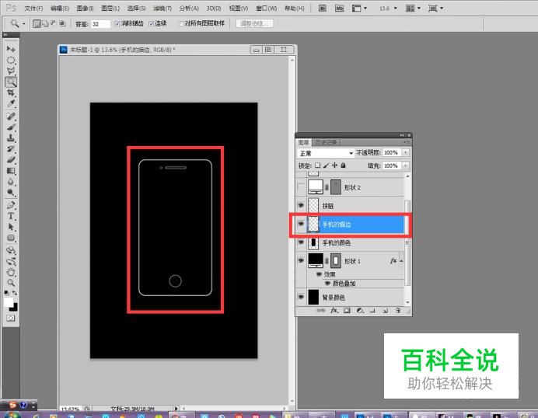Open the blend mode 正常 dropdown
Screen dimensions: 538x418
(x=325, y=153)
